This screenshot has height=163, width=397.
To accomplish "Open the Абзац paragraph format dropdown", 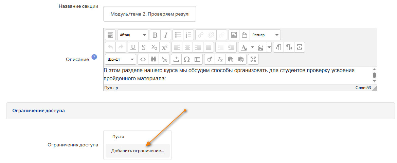I will pos(133,35).
